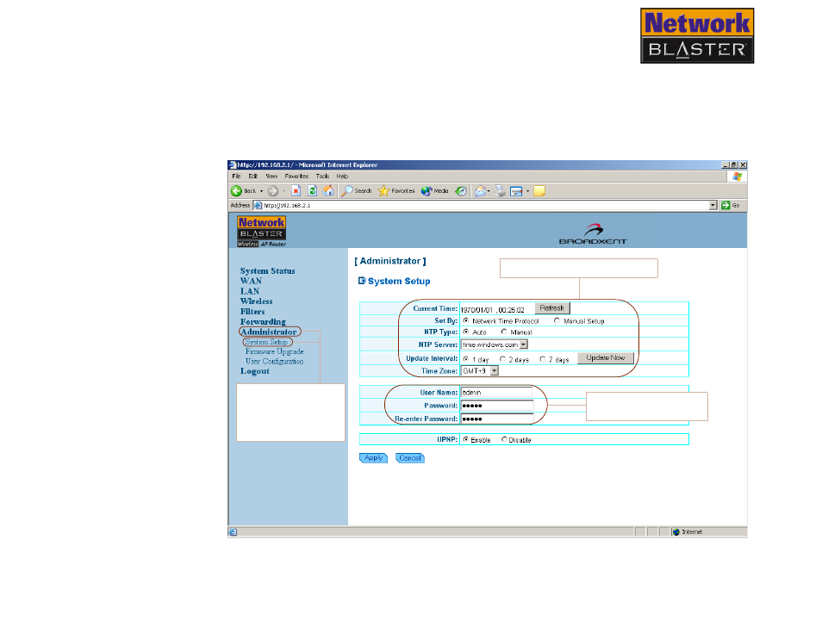Click the page icon in status bar
822x639 pixels.
pyautogui.click(x=234, y=532)
